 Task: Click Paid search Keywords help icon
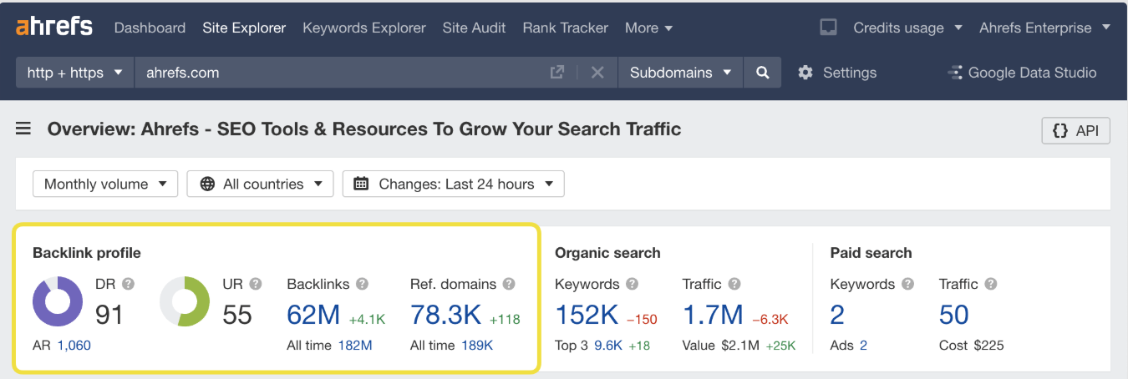[907, 284]
